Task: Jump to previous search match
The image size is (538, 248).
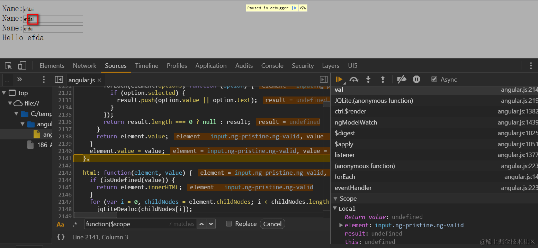Action: pos(201,224)
